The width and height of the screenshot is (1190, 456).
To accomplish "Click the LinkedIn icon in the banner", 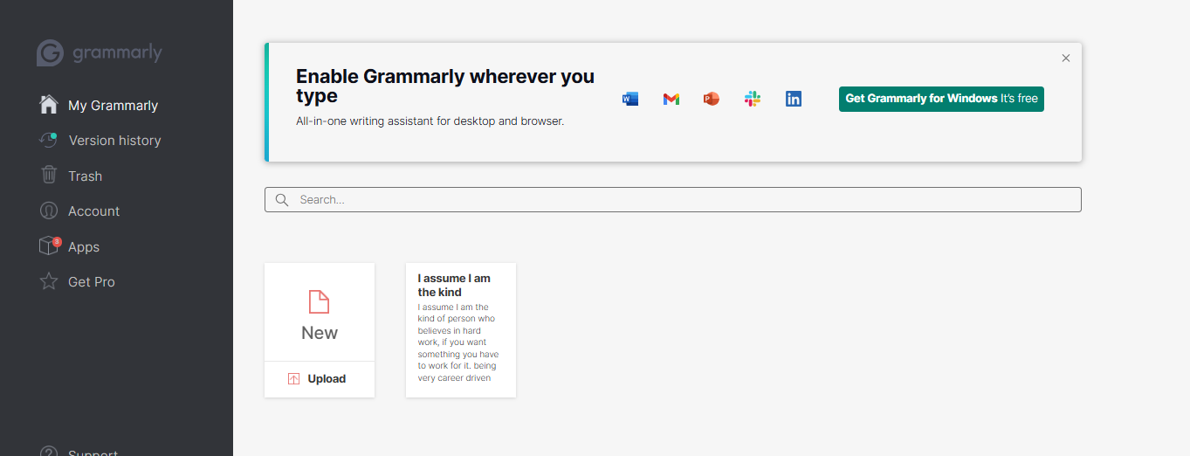I will click(793, 99).
